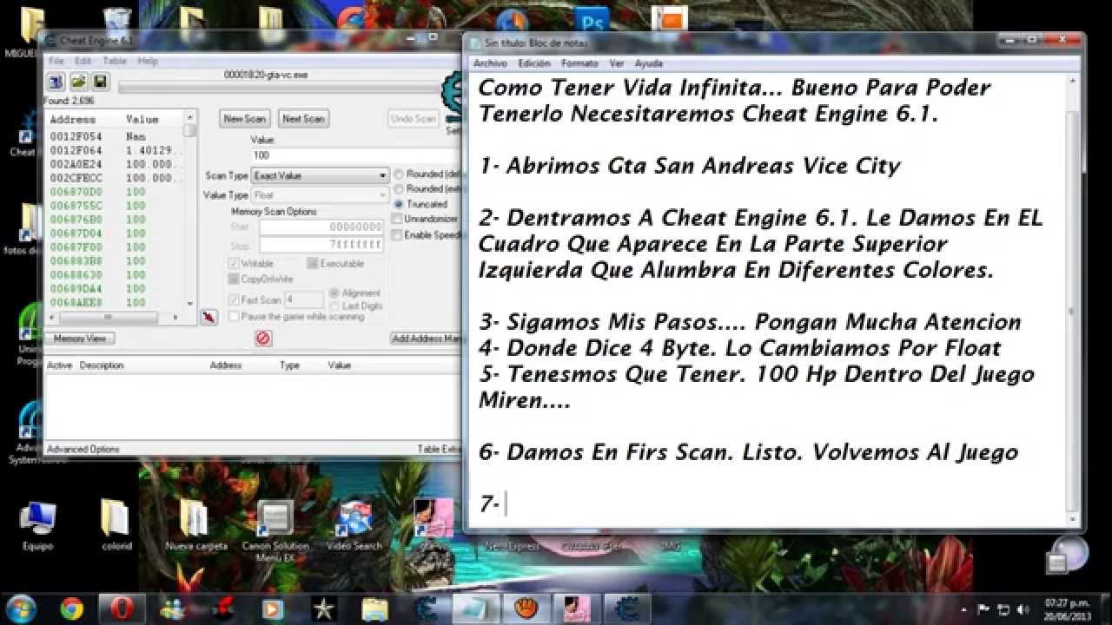This screenshot has width=1112, height=625.
Task: Open Windows Explorer folder on taskbar
Action: [x=374, y=609]
